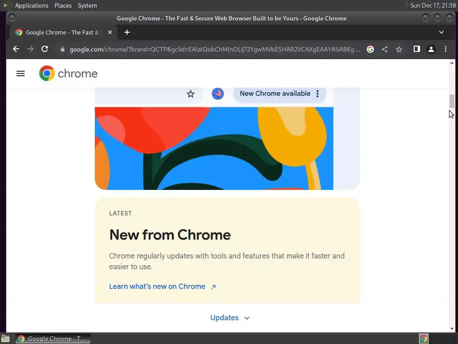Open the hamburger menu on the Chrome page
The width and height of the screenshot is (458, 344).
(21, 73)
